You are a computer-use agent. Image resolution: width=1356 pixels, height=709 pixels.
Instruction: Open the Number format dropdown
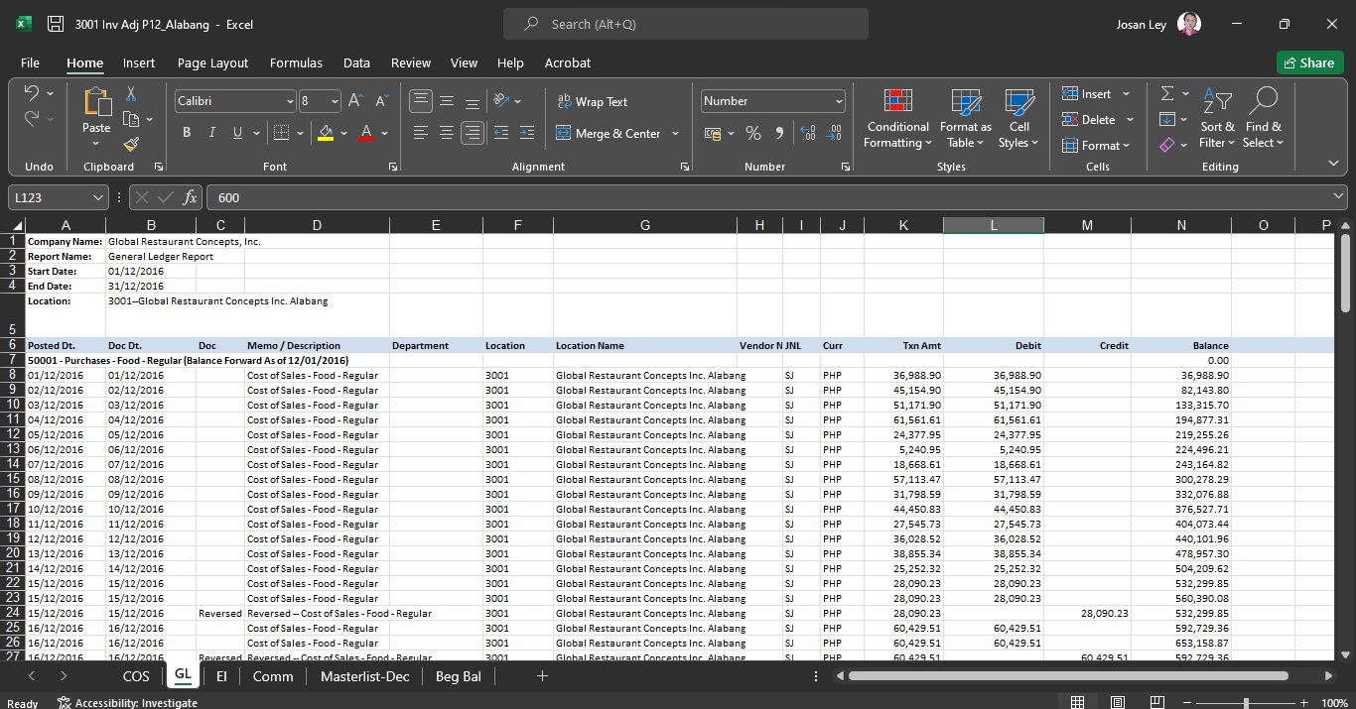coord(839,101)
